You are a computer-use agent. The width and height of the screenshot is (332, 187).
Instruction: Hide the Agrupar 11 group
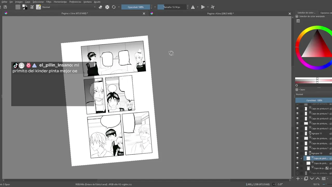tap(297, 133)
